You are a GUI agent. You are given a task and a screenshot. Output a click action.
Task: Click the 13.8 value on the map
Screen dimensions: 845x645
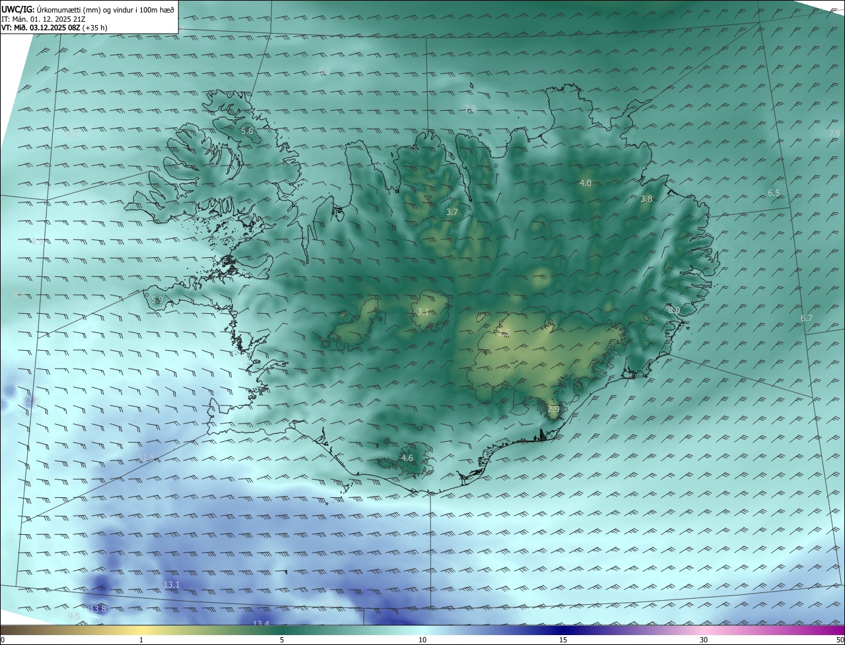(98, 609)
